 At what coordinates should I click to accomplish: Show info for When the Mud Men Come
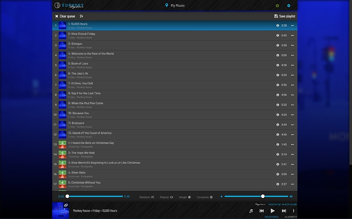click(x=278, y=105)
